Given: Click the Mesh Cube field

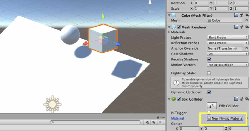Looking at the screenshot, I should tap(225, 20).
